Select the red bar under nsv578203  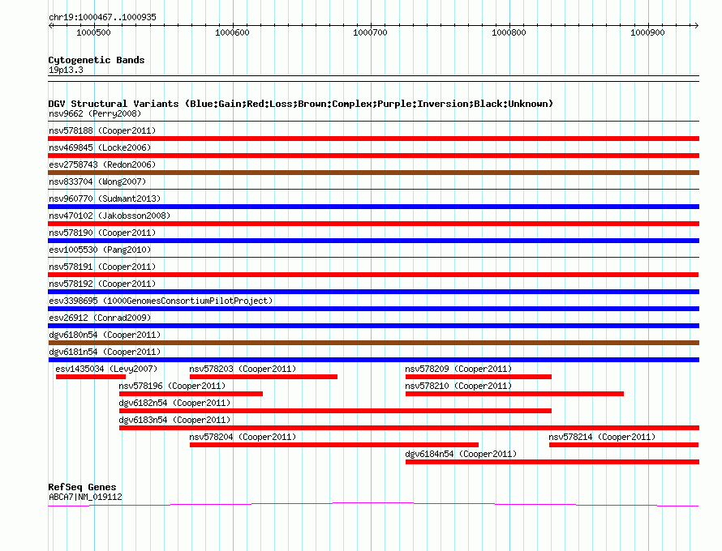click(264, 377)
